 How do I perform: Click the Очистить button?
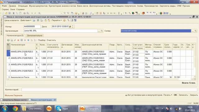coord(51,40)
